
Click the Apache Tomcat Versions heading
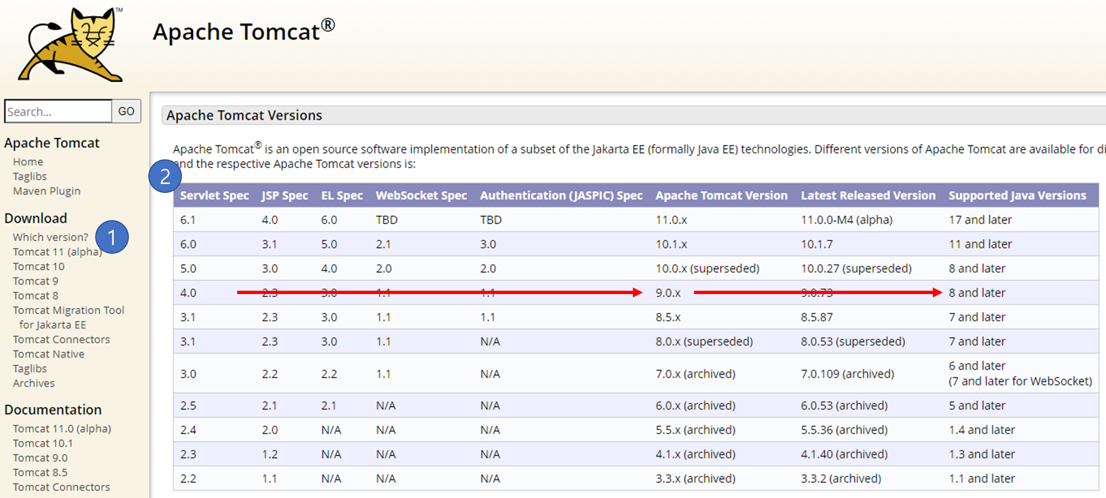tap(244, 115)
